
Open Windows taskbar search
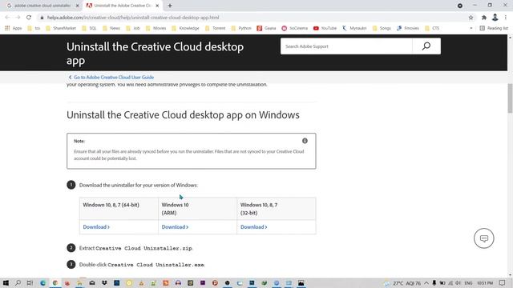18,282
